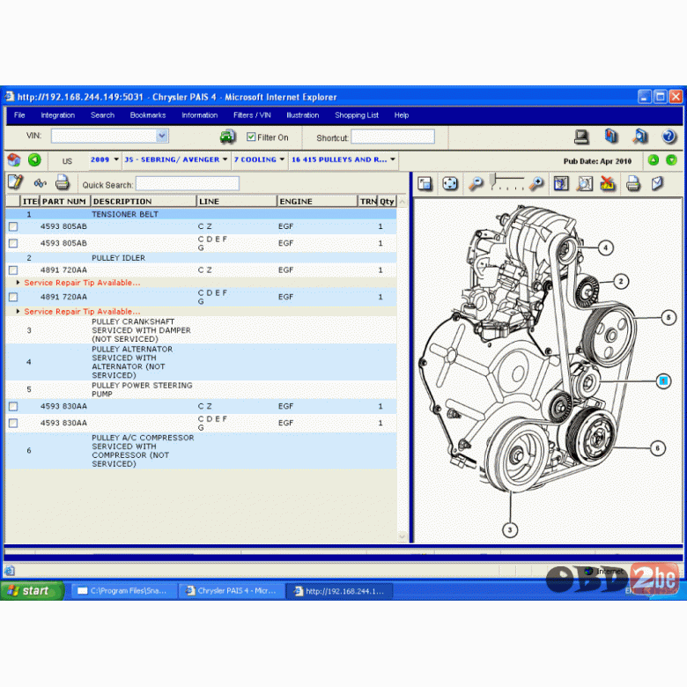
Task: Open the Illustration menu
Action: 303,115
